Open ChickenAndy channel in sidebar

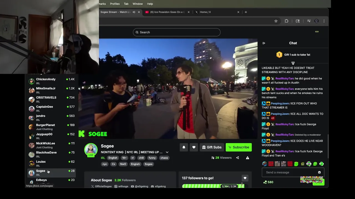tap(52, 81)
